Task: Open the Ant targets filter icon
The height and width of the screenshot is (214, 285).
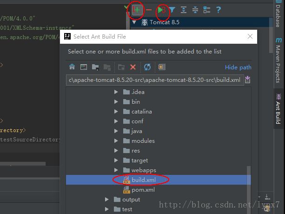Action: [x=172, y=10]
